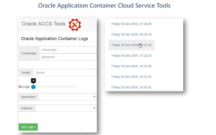The width and height of the screenshot is (216, 135).
Task: Click the Cloud login input field
Action: point(67,50)
